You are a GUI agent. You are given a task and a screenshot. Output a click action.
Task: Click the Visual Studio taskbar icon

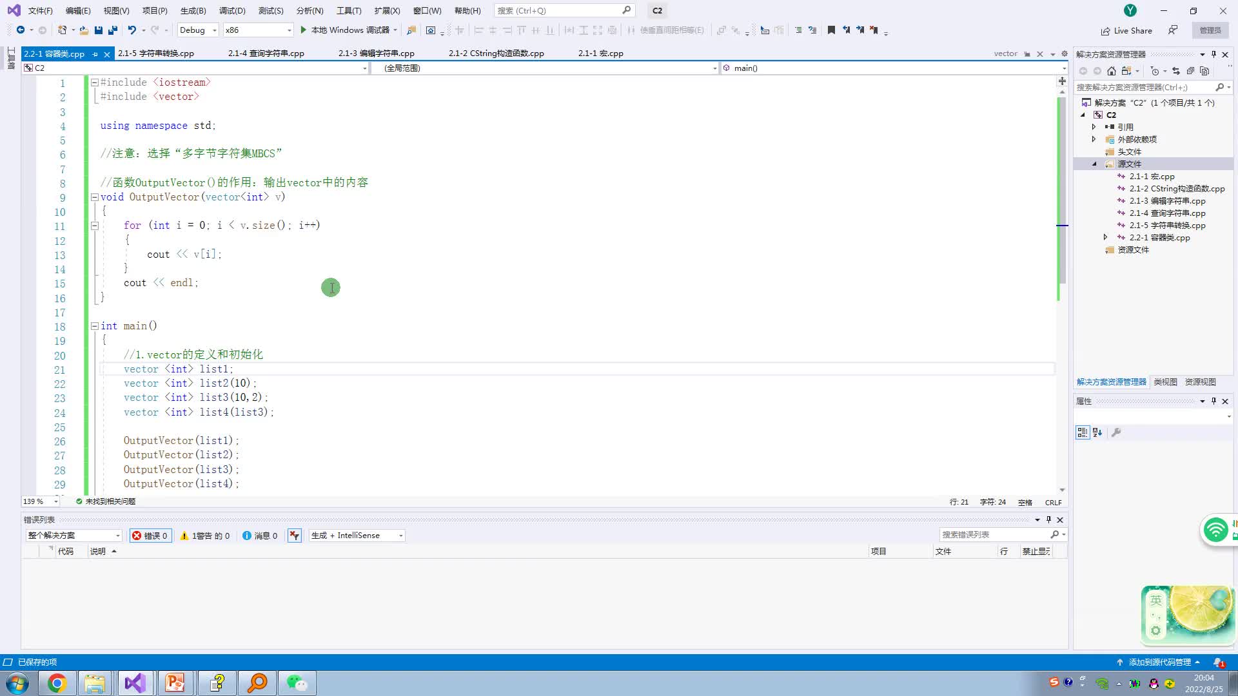[x=135, y=682]
